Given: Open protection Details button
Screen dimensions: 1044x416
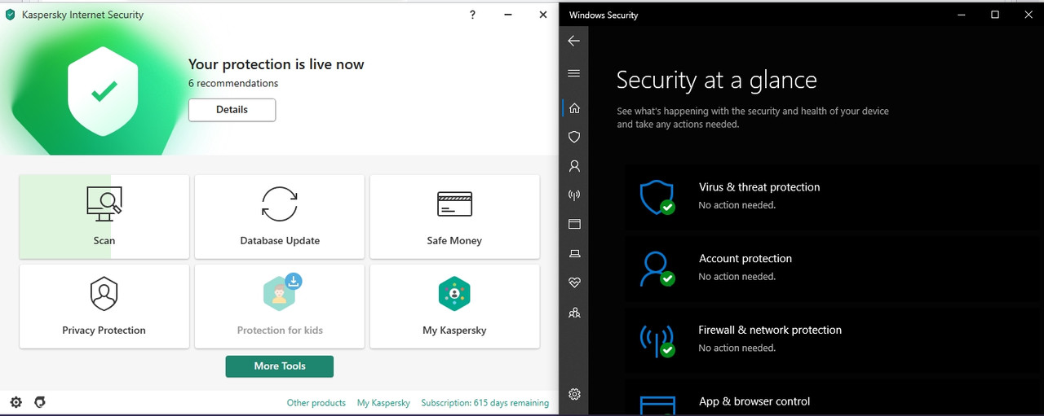Looking at the screenshot, I should pyautogui.click(x=232, y=110).
